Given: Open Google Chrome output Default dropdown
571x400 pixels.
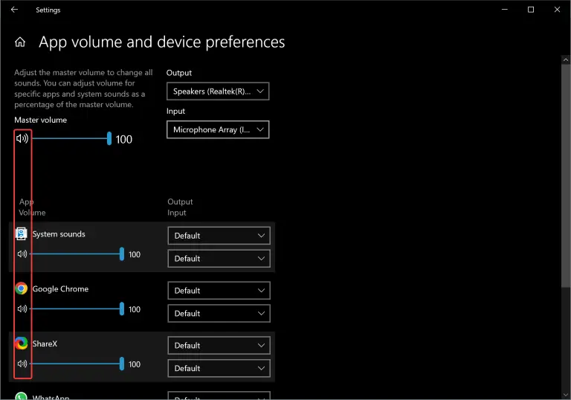Looking at the screenshot, I should (219, 291).
